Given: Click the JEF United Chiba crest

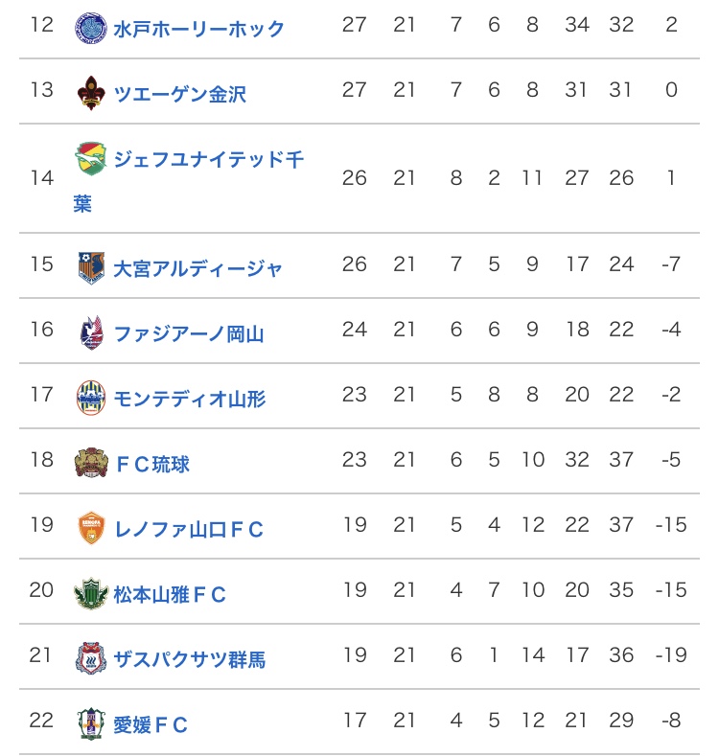Looking at the screenshot, I should [91, 158].
